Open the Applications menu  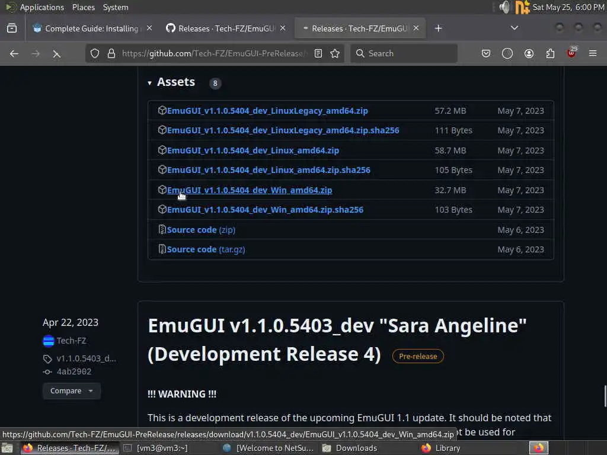pos(42,7)
